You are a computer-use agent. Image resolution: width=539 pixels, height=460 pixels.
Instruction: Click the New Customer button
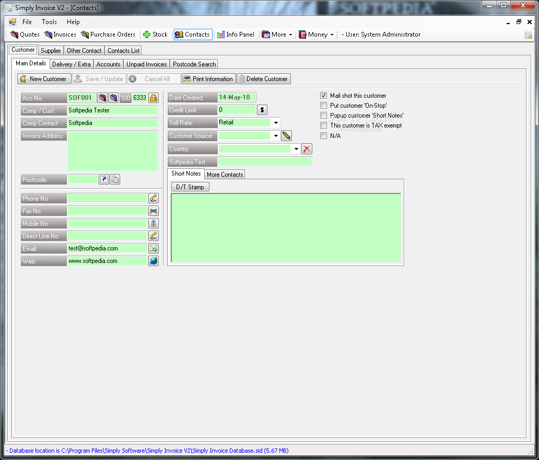pos(44,79)
